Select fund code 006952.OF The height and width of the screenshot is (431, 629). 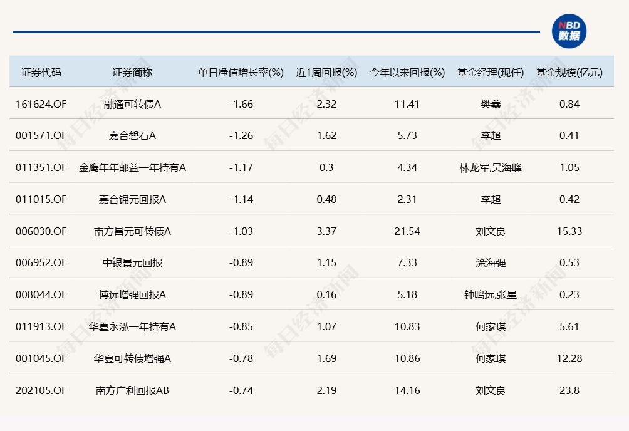point(41,262)
